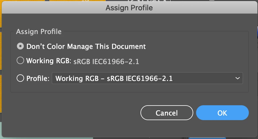
Task: Choose the Working RGB radio button
Action: (20, 60)
